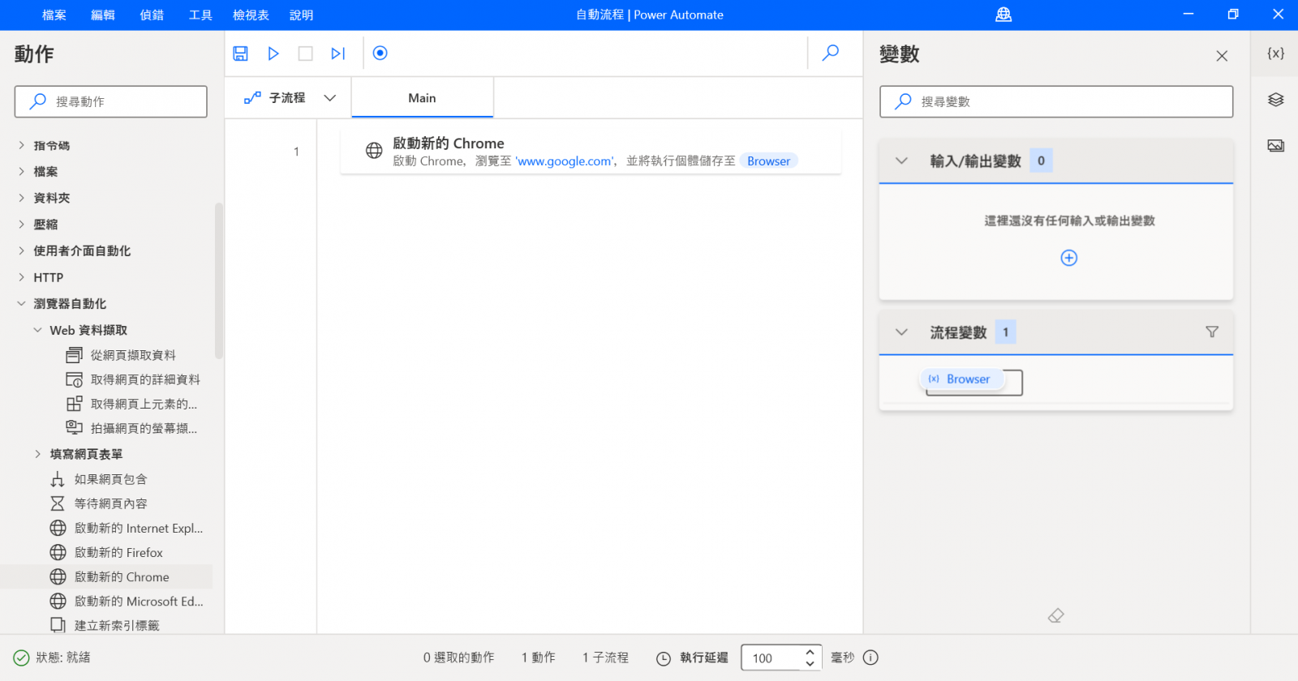
Task: Increase execution delay with up arrow
Action: (810, 652)
